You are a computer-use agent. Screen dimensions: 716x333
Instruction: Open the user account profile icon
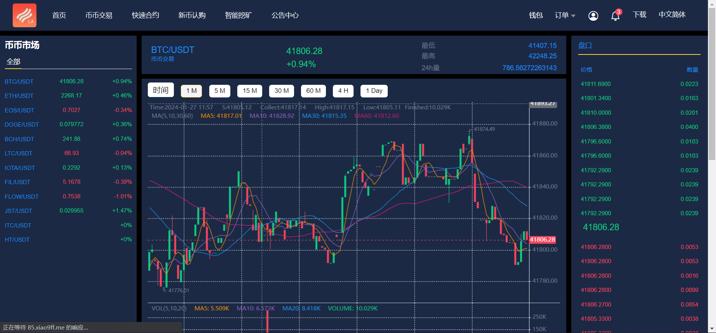click(593, 16)
